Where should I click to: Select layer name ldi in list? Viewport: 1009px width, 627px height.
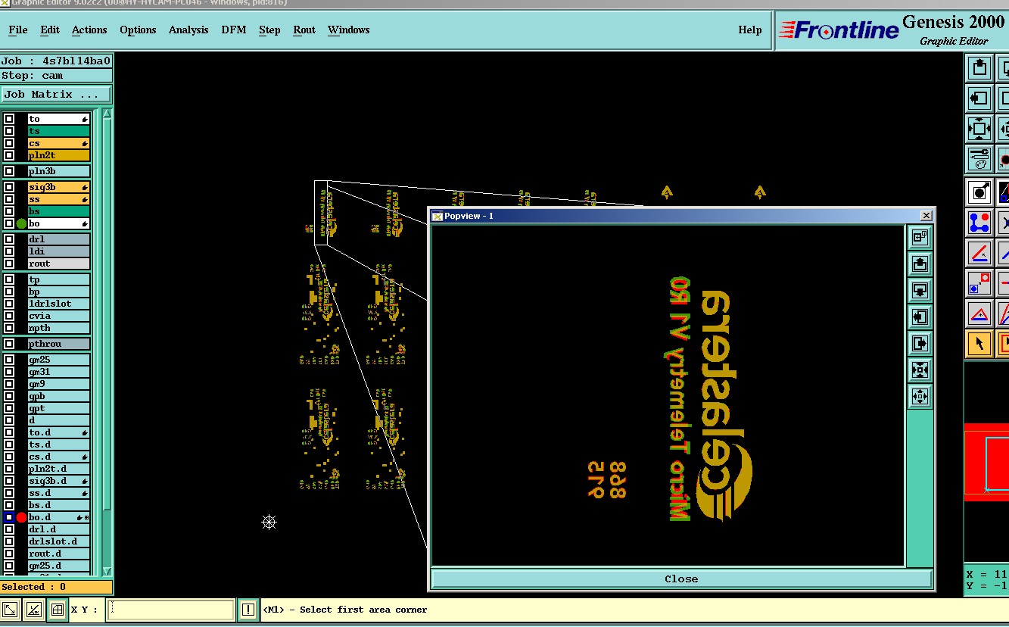click(x=59, y=251)
